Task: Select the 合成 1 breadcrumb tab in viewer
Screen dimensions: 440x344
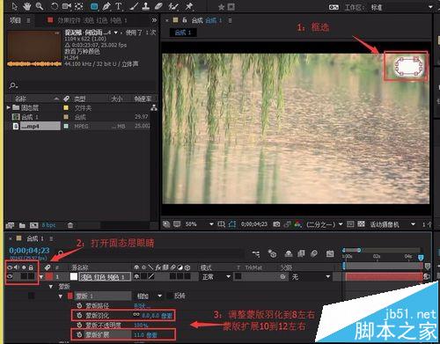Action: tap(183, 33)
